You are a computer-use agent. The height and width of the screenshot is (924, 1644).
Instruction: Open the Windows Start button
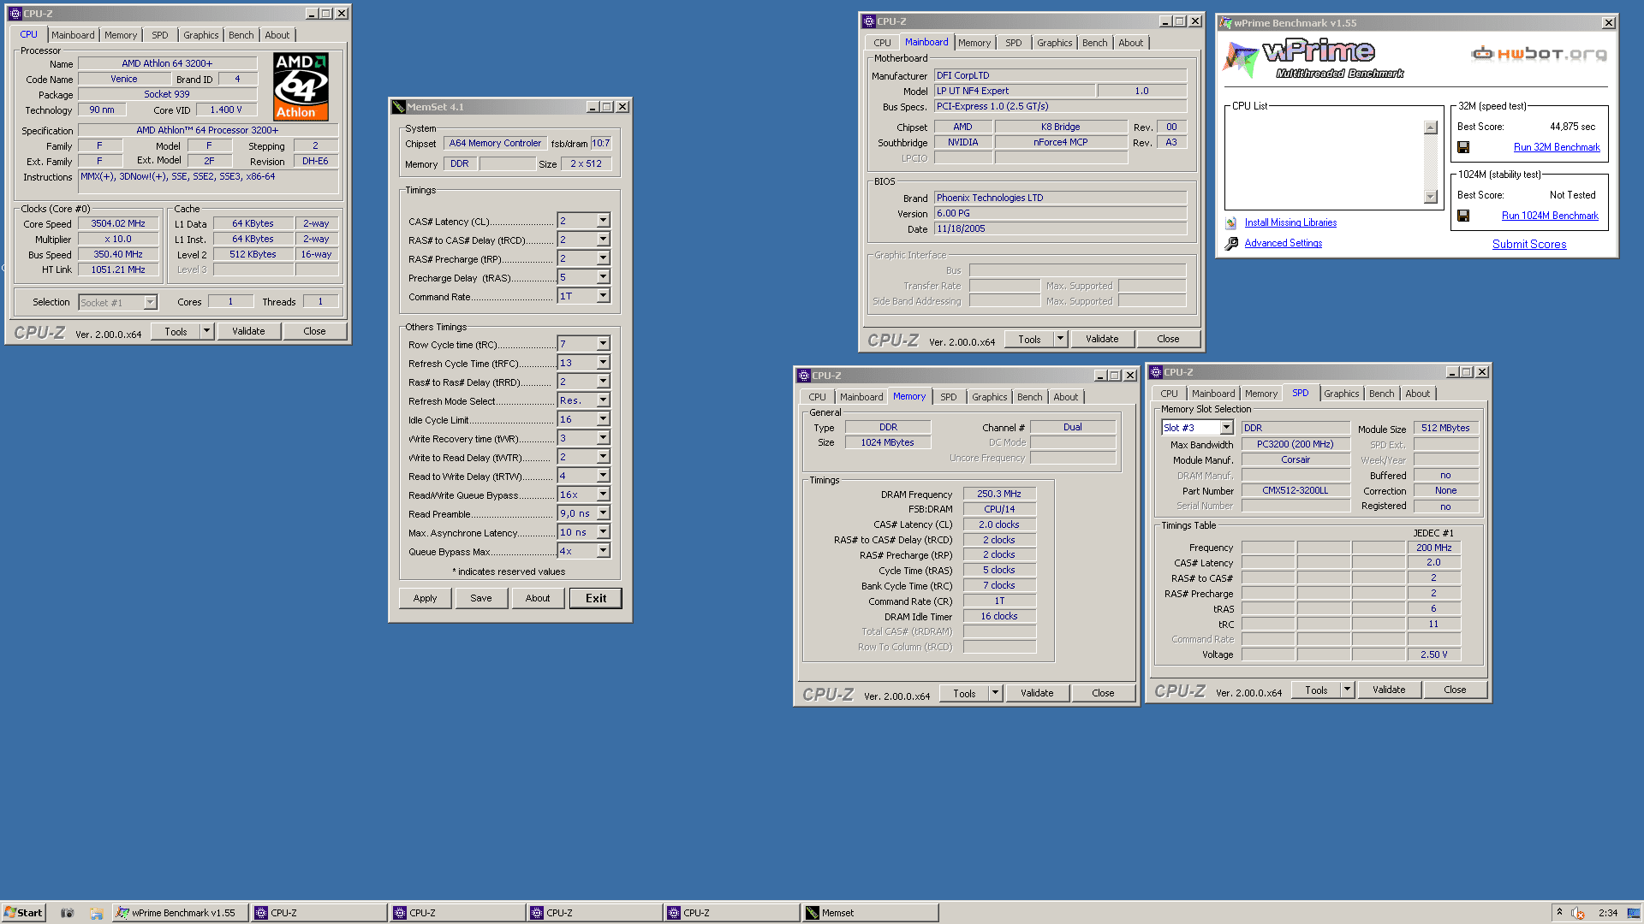23,913
